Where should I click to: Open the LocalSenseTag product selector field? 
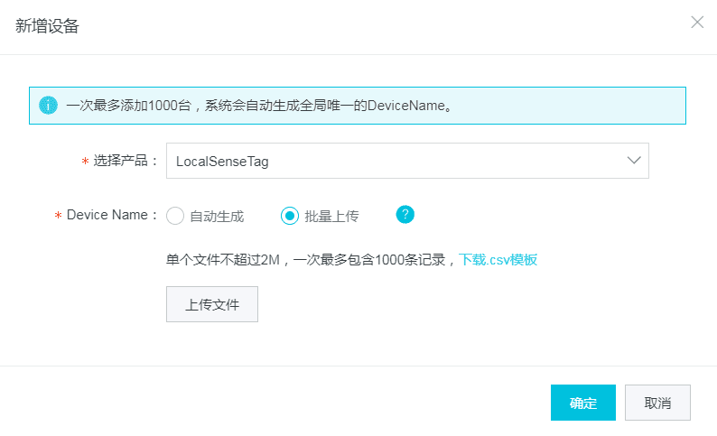point(397,162)
